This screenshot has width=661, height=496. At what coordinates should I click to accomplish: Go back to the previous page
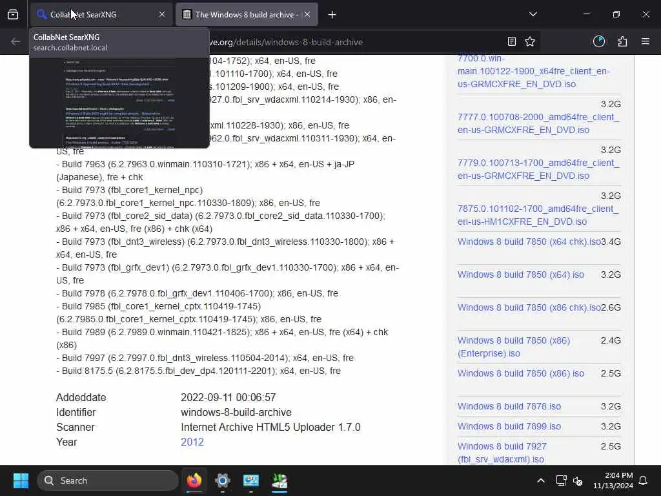pos(15,42)
